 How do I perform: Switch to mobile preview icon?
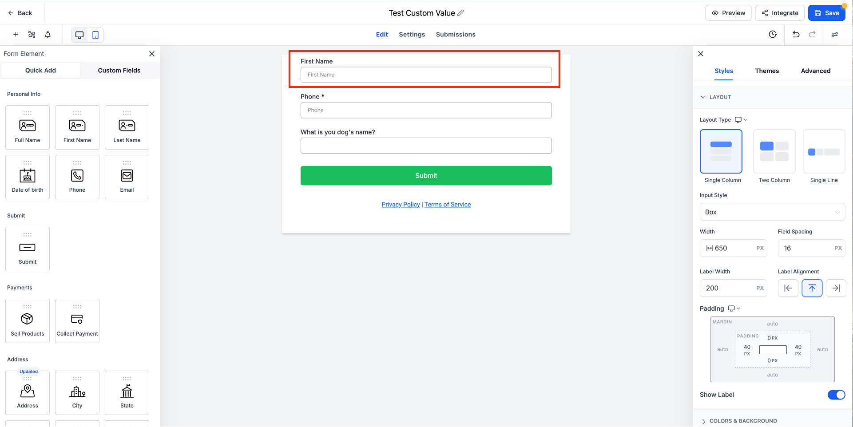(x=95, y=35)
